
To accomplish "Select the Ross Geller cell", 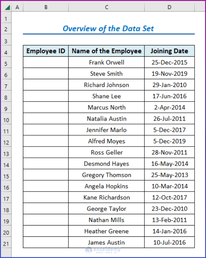I will tap(106, 152).
